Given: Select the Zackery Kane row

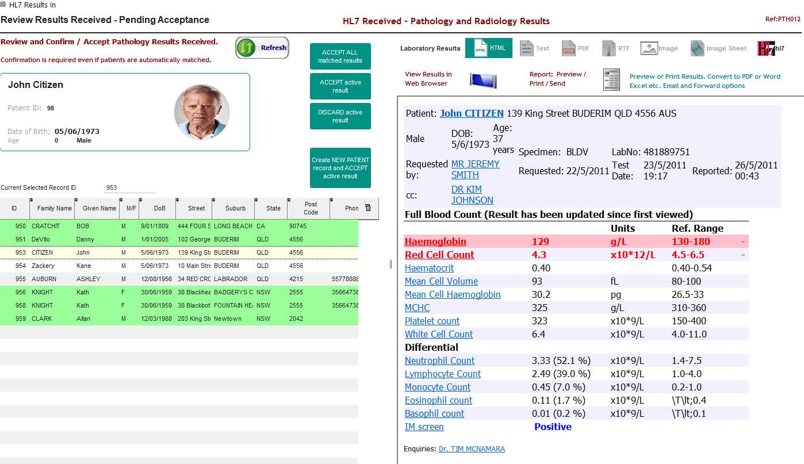Looking at the screenshot, I should tap(179, 266).
